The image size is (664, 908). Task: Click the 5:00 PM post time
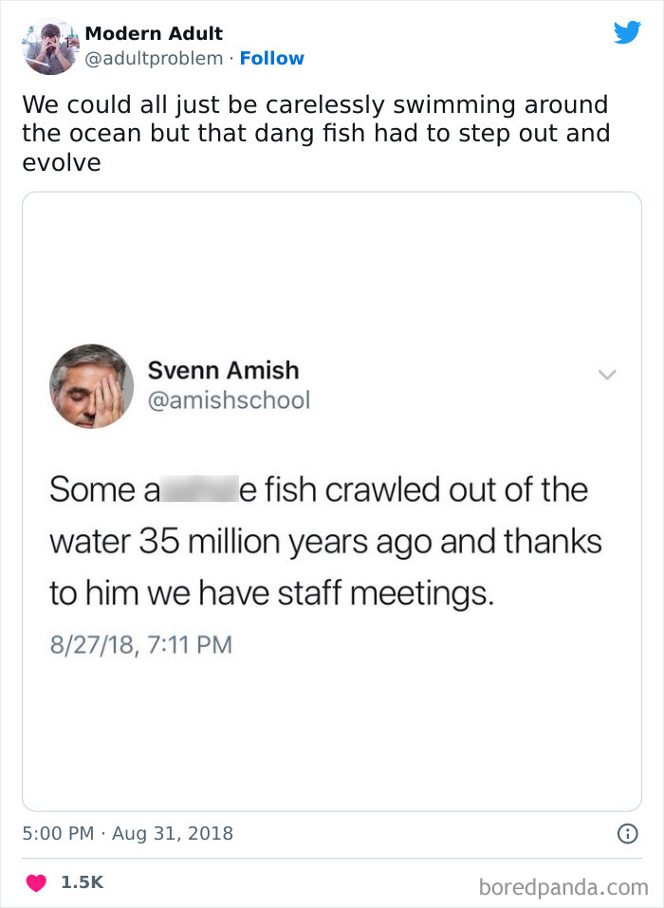coord(59,834)
